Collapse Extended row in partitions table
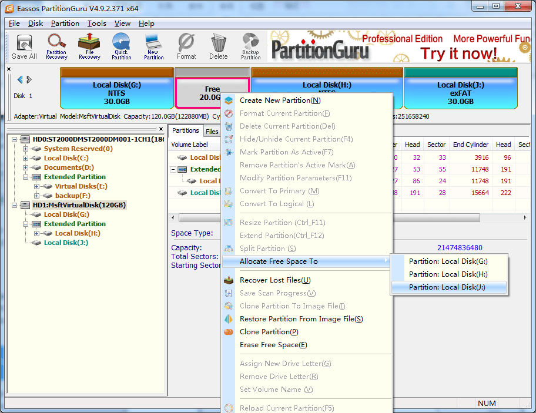Image resolution: width=536 pixels, height=413 pixels. click(x=173, y=169)
